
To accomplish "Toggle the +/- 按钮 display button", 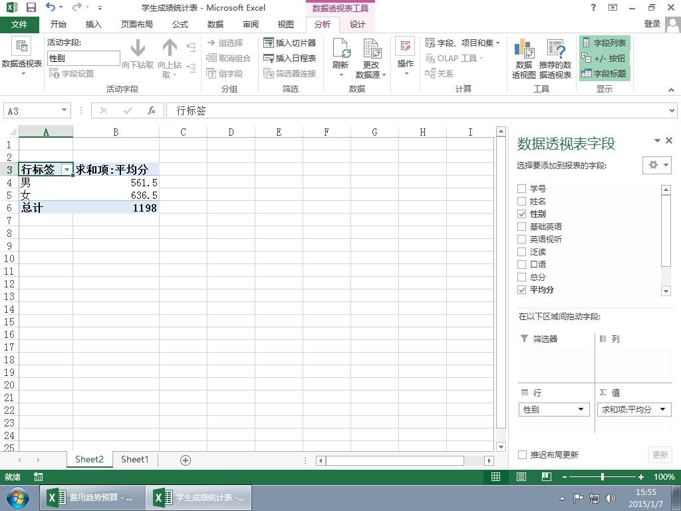I will point(603,59).
